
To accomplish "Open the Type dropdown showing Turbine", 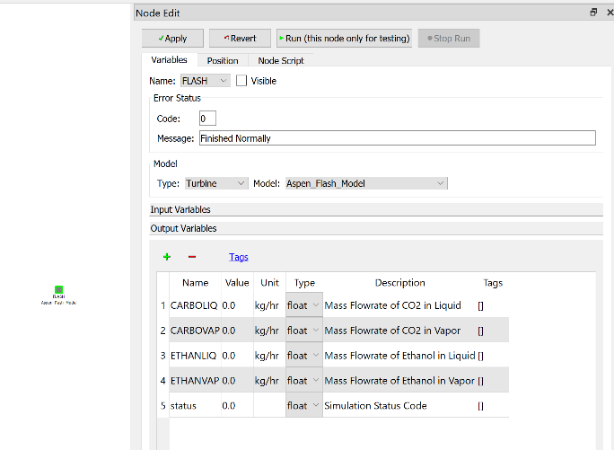I will pos(216,183).
